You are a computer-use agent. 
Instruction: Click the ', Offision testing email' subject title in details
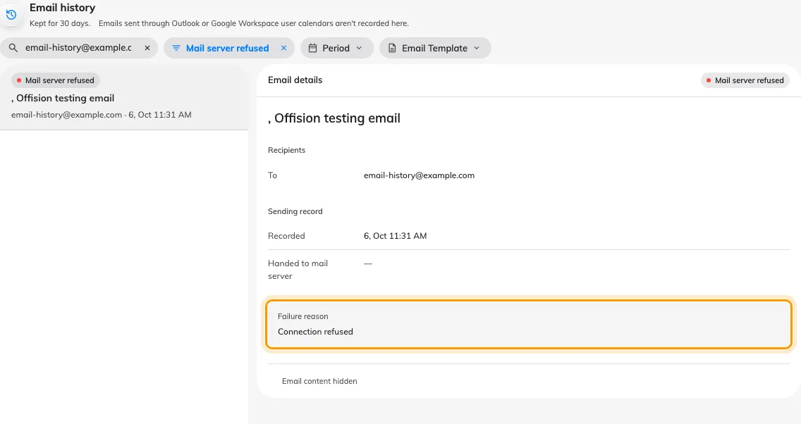click(334, 118)
